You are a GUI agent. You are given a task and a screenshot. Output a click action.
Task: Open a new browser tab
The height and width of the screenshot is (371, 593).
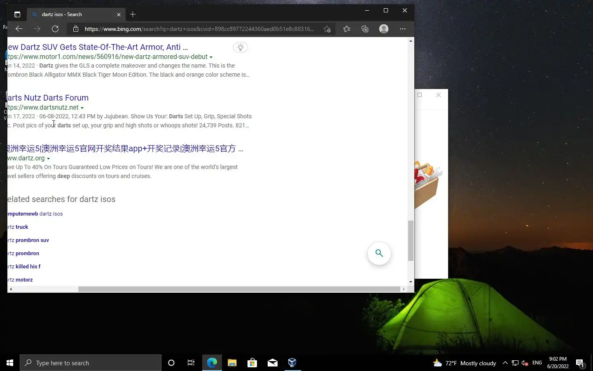point(133,14)
